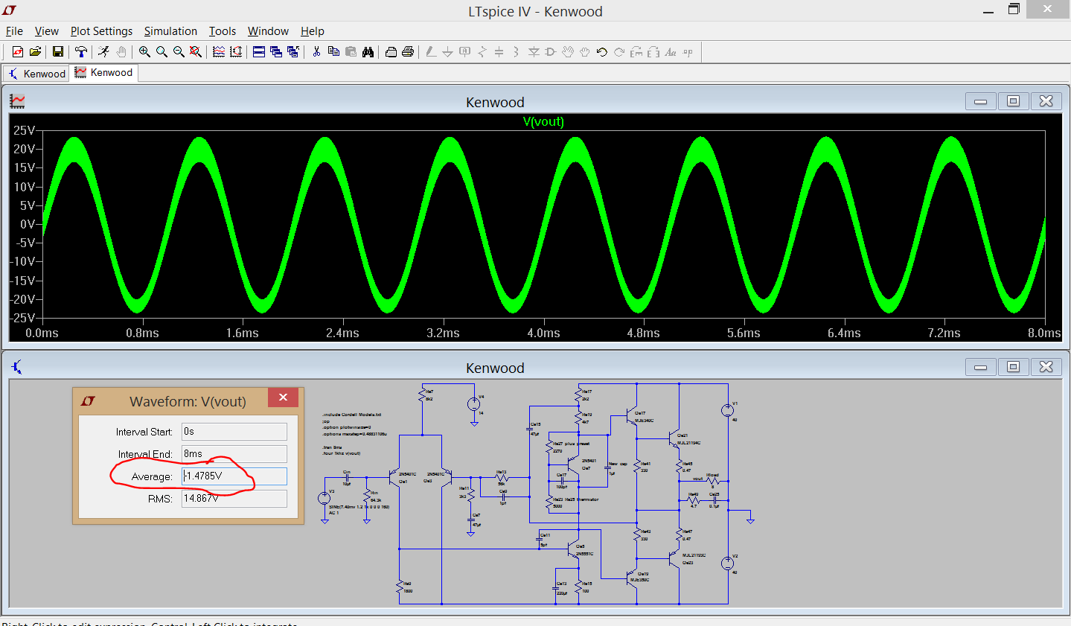The height and width of the screenshot is (626, 1071).
Task: Switch to the Kenwood schematic tab
Action: click(x=36, y=74)
